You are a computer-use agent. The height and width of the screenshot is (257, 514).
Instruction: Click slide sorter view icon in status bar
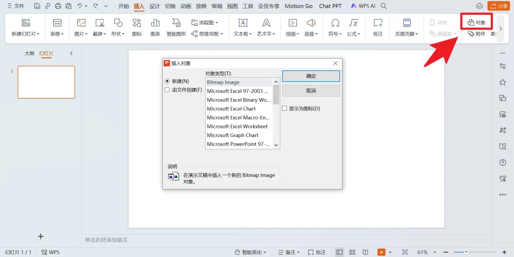click(352, 252)
